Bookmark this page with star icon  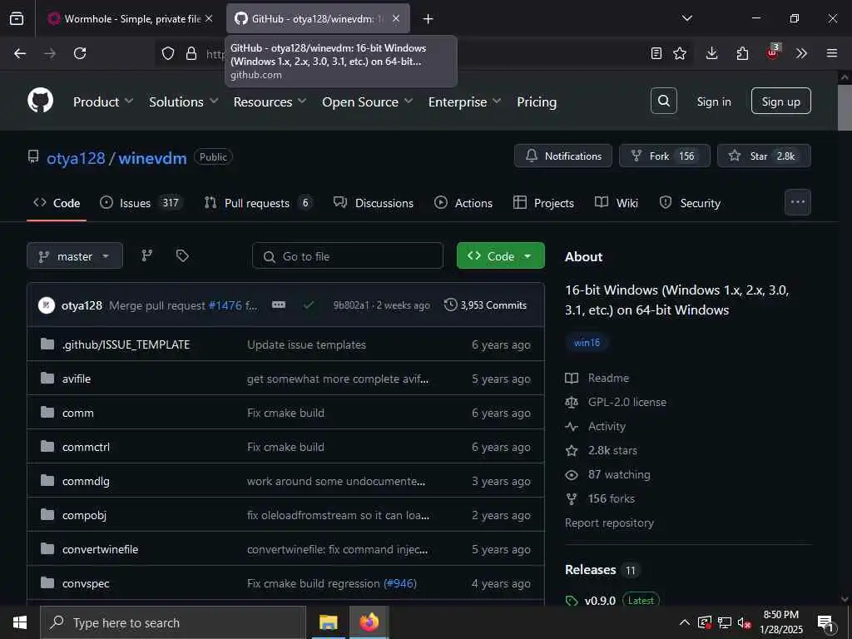click(x=680, y=53)
